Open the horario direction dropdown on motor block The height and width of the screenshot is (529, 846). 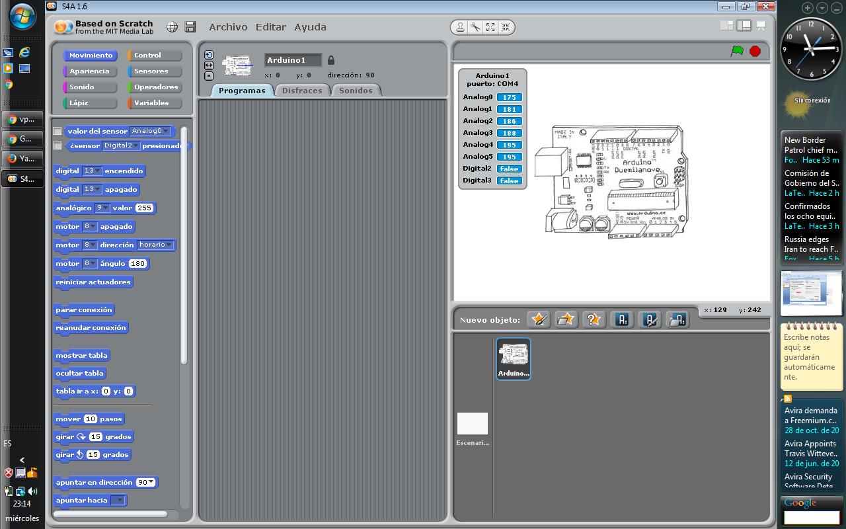point(170,245)
